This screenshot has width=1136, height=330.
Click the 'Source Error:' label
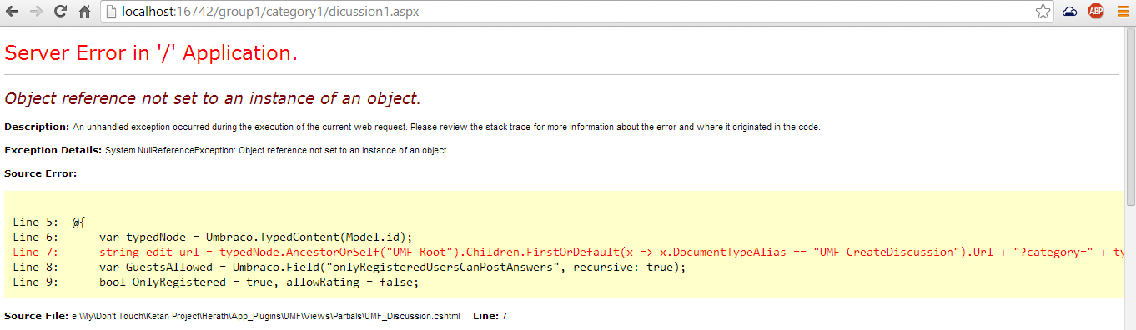41,173
